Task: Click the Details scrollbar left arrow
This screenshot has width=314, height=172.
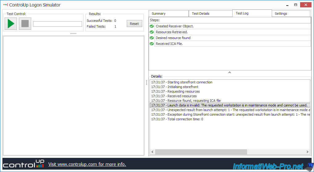Action: 152,152
